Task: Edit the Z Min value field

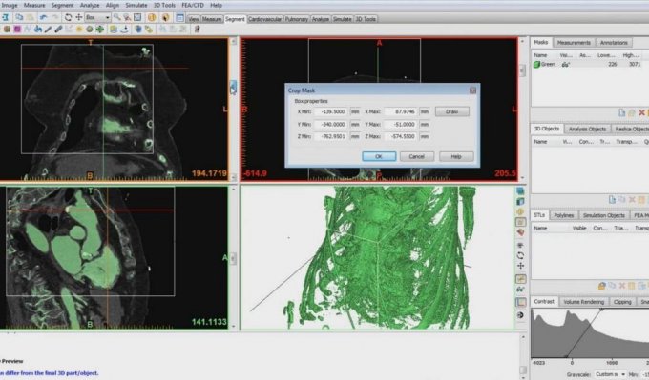Action: point(331,136)
